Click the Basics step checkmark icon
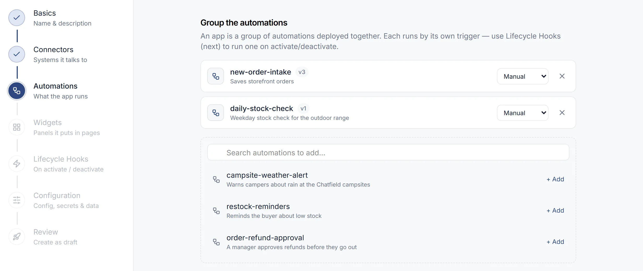643x271 pixels. tap(17, 18)
